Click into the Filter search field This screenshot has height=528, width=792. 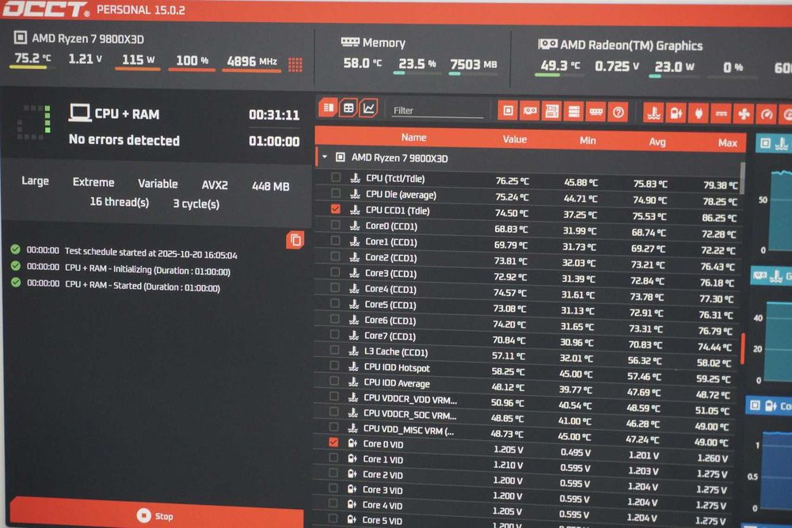coord(438,111)
